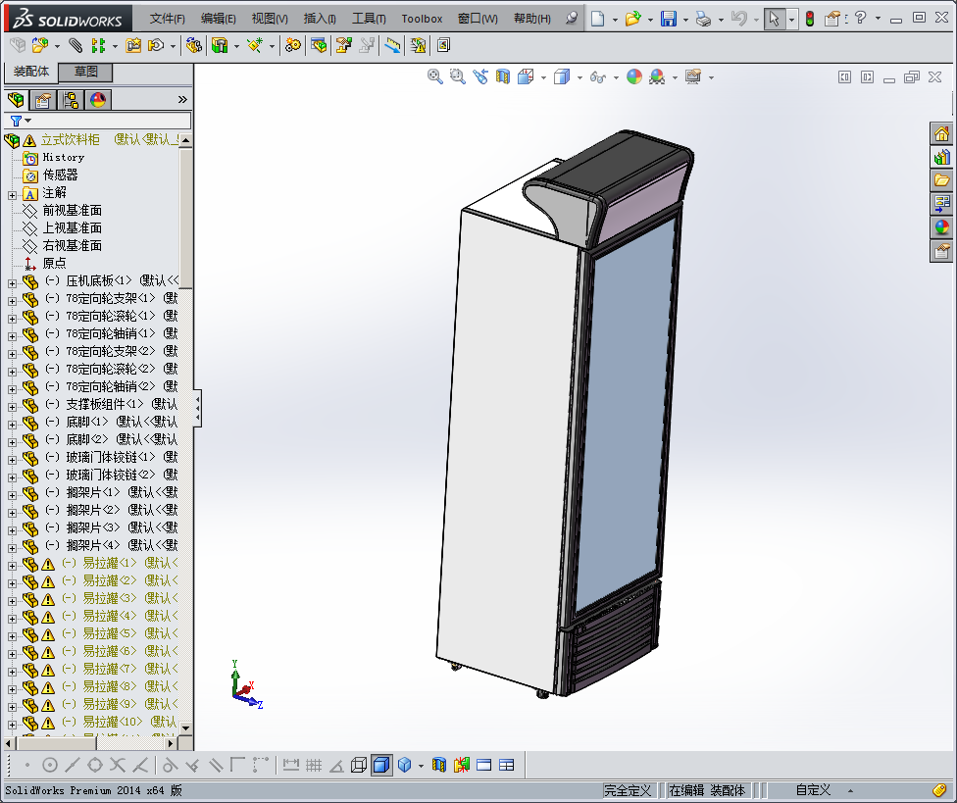Open the View Orientation dropdown arrow
This screenshot has width=957, height=803.
click(543, 77)
